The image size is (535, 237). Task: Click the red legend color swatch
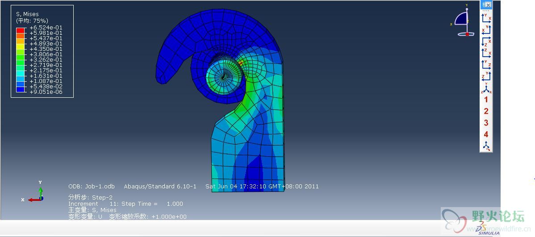[x=20, y=30]
